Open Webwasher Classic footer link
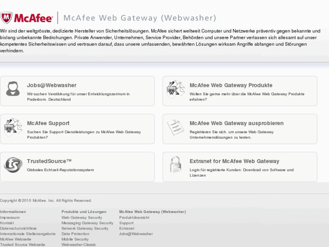The height and width of the screenshot is (247, 329). coord(79,245)
